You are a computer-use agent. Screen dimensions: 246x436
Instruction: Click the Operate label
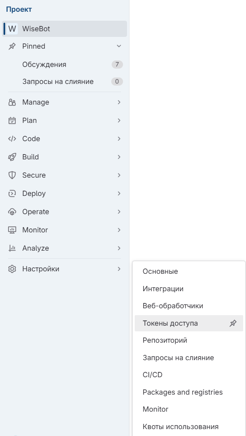tap(36, 212)
